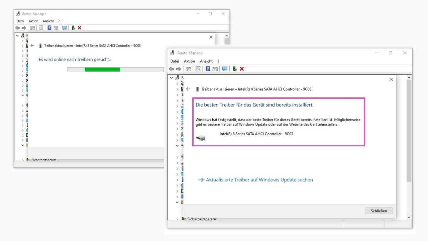Image resolution: width=428 pixels, height=241 pixels.
Task: Toggle console tree icon in background window toolbar
Action: point(32,28)
